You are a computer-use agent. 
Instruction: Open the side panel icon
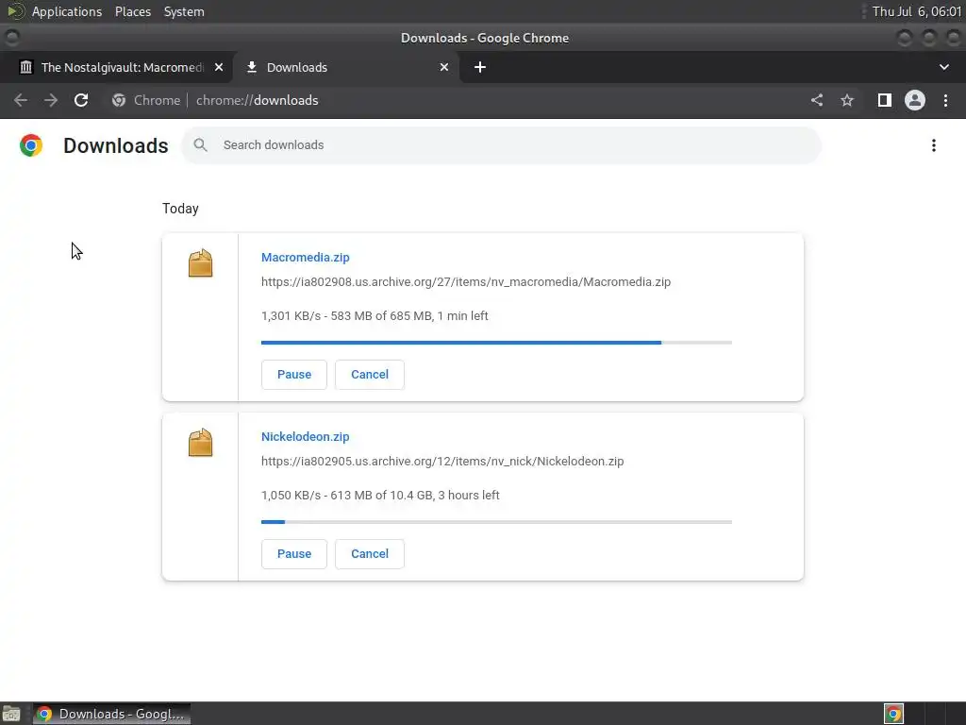coord(885,100)
